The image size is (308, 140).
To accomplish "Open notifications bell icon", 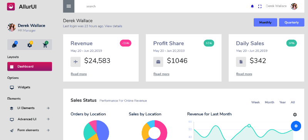I will (x=253, y=6).
